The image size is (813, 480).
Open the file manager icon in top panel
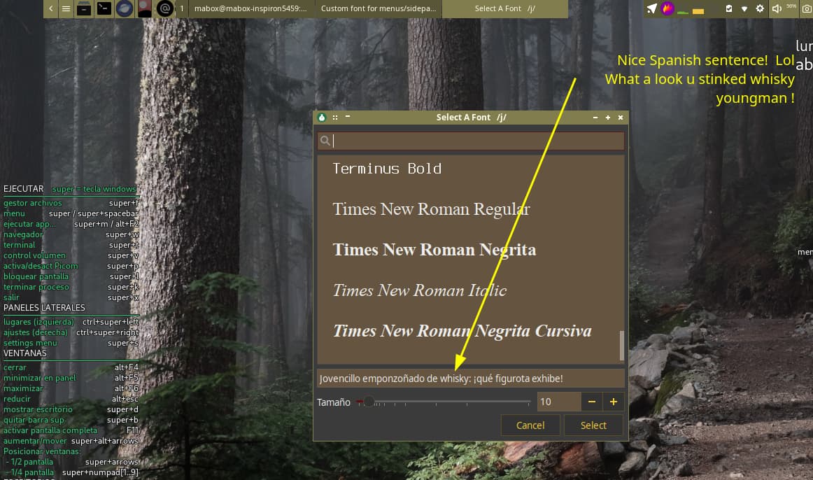click(x=84, y=9)
